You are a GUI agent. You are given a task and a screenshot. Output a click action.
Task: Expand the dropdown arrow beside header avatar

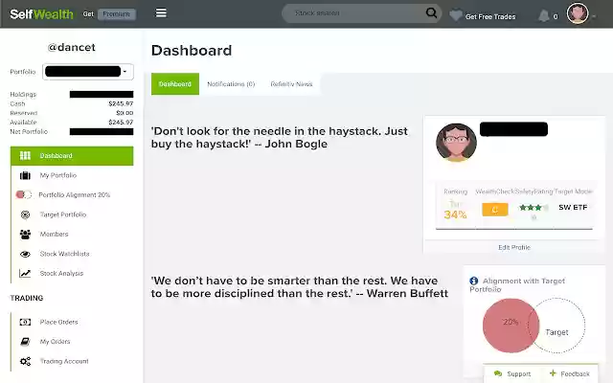(594, 16)
